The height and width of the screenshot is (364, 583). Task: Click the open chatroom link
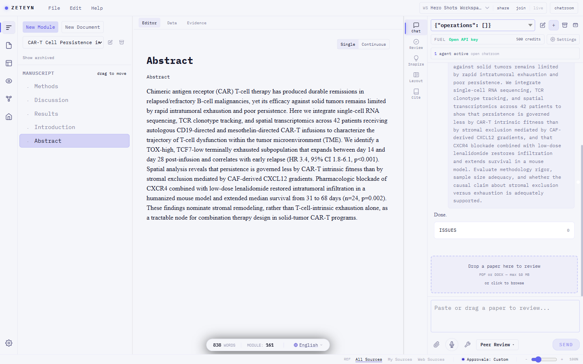tap(485, 54)
